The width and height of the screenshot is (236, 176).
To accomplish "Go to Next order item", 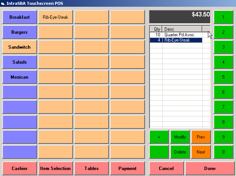I will [201, 152].
